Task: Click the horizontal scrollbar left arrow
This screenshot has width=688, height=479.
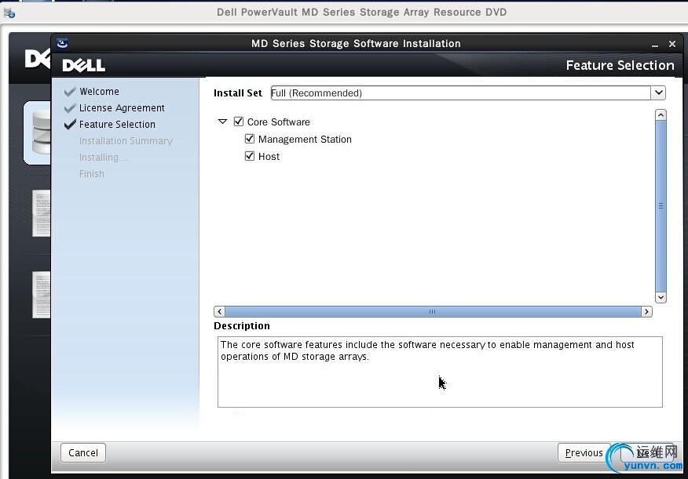Action: coord(219,311)
